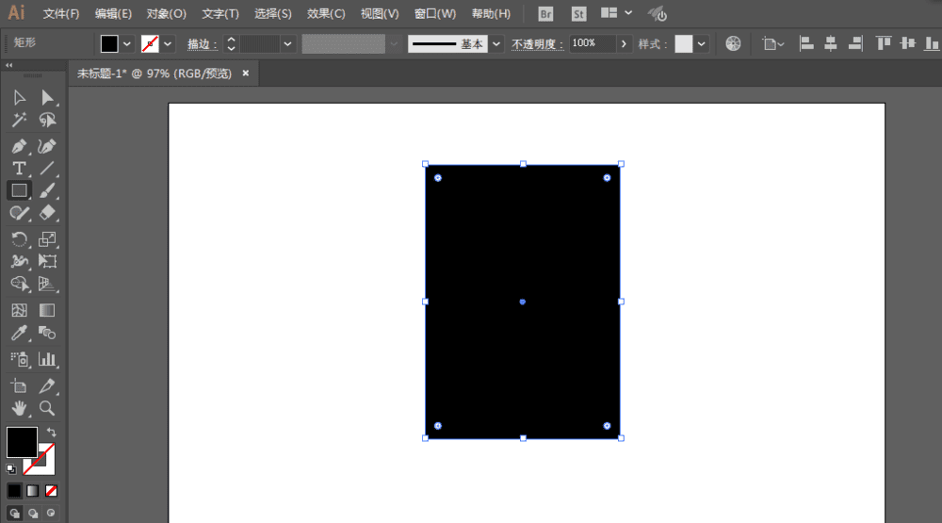Expand stroke weight dropdown
942x523 pixels.
click(x=287, y=44)
